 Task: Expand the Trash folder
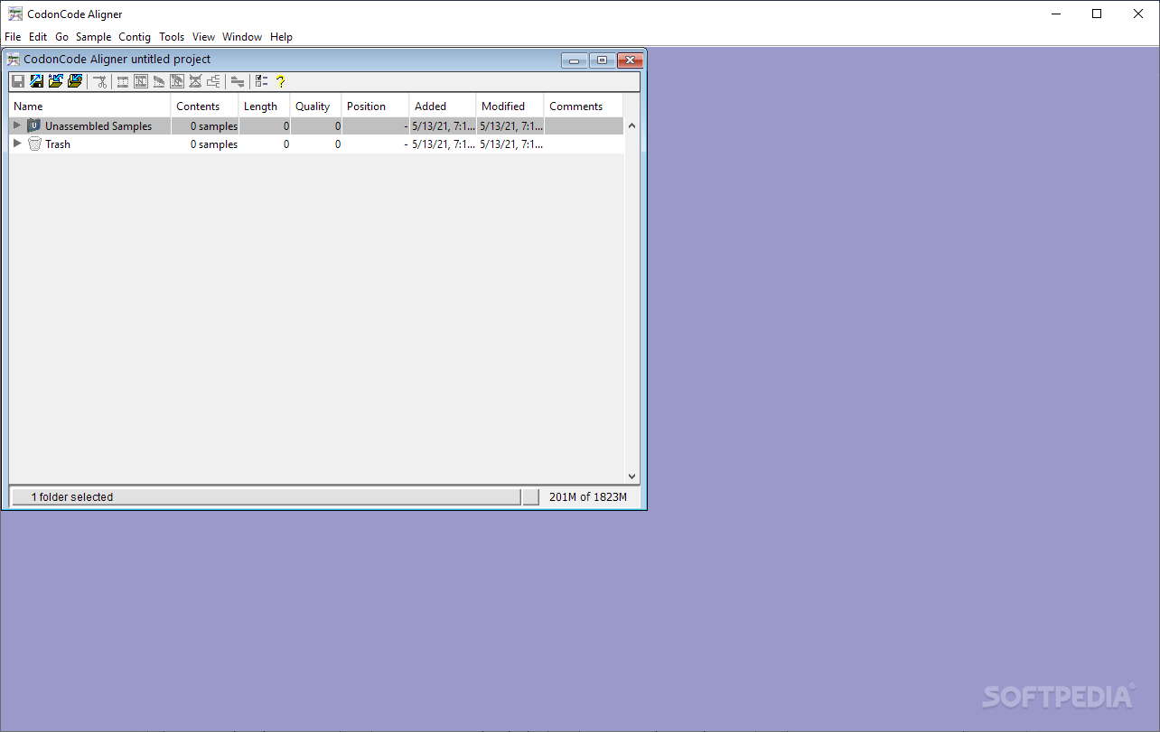tap(16, 144)
